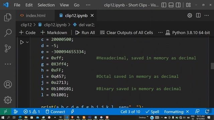The height and width of the screenshot is (120, 214).
Task: Click the lightning bolt status bar icon
Action: pyautogui.click(x=72, y=112)
